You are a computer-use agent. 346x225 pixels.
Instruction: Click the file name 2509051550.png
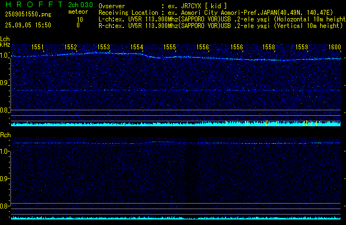coord(28,14)
